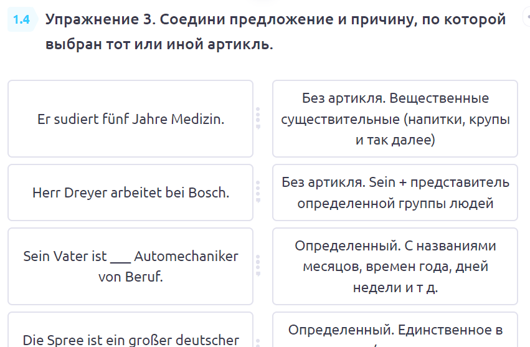Grab the drag handle beside the Medizin sentence
Screen dimensions: 530x347
pos(258,118)
